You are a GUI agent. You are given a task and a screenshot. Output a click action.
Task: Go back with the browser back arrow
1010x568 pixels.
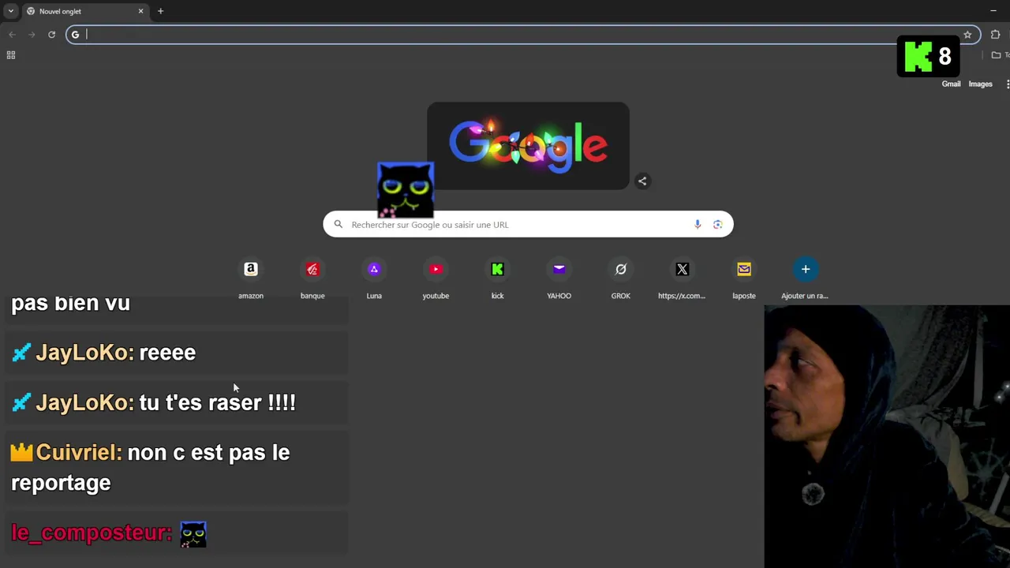tap(12, 35)
